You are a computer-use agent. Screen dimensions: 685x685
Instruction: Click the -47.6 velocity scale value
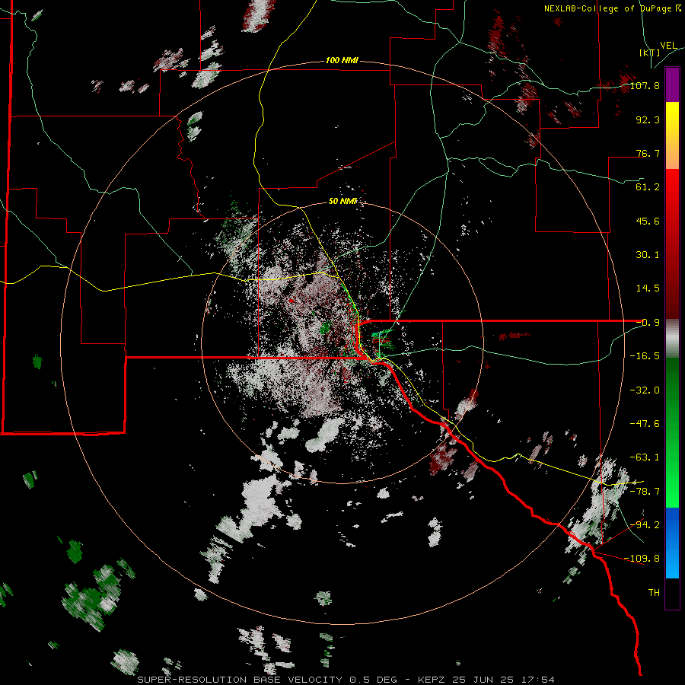645,424
